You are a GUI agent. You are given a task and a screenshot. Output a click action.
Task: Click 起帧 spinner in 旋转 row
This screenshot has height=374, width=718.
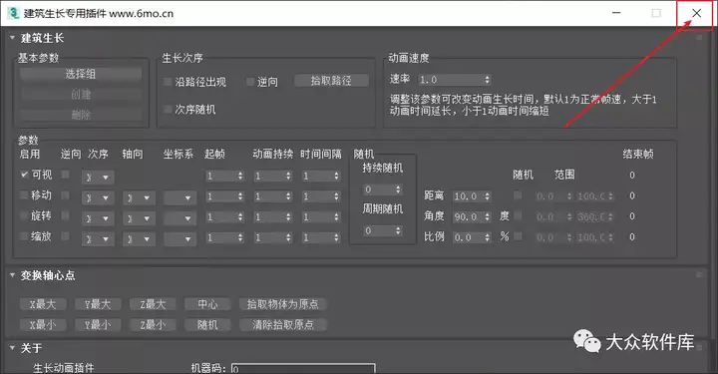[x=224, y=217]
